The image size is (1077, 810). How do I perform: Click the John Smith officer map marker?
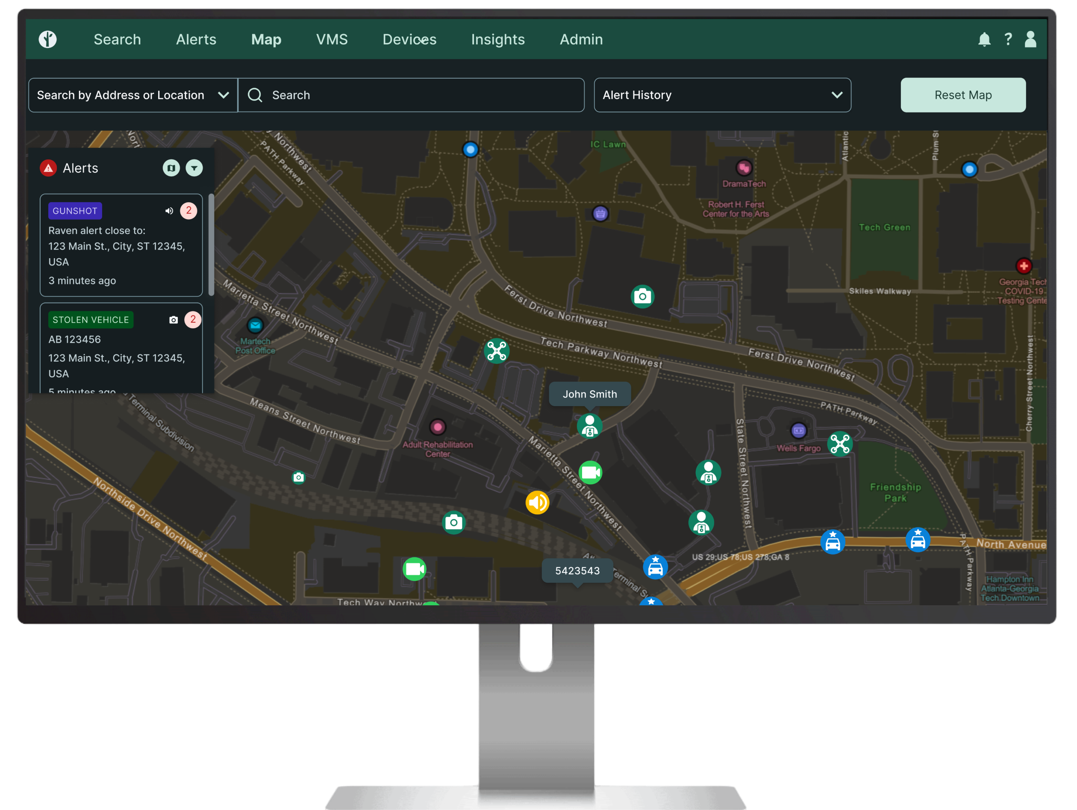click(x=589, y=426)
